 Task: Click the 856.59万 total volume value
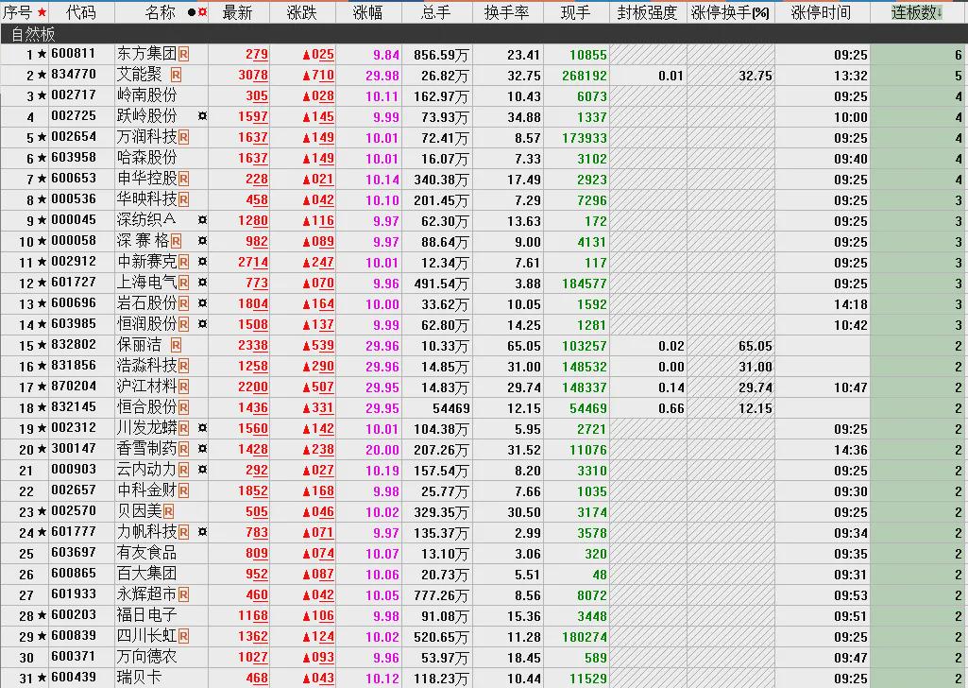441,56
